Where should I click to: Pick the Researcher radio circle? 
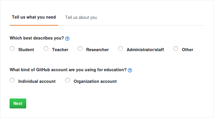click(x=80, y=49)
